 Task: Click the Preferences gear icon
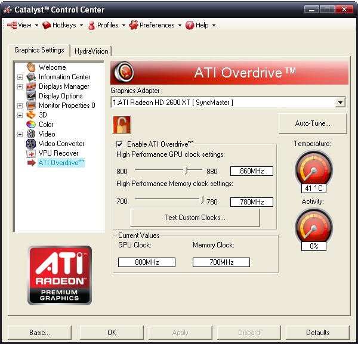point(134,25)
